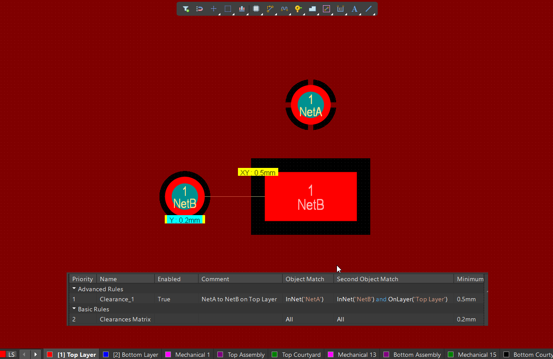Select the place line tool

[369, 9]
